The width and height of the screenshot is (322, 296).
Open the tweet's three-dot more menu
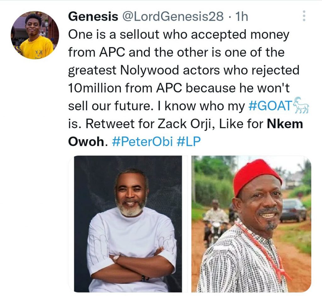304,16
